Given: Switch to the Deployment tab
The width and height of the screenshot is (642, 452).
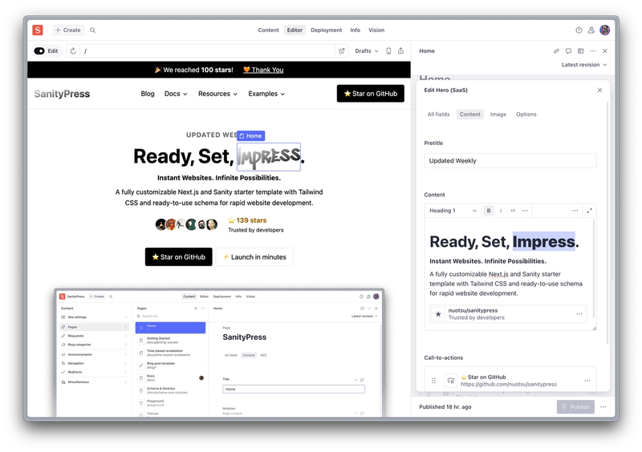Looking at the screenshot, I should coord(327,30).
